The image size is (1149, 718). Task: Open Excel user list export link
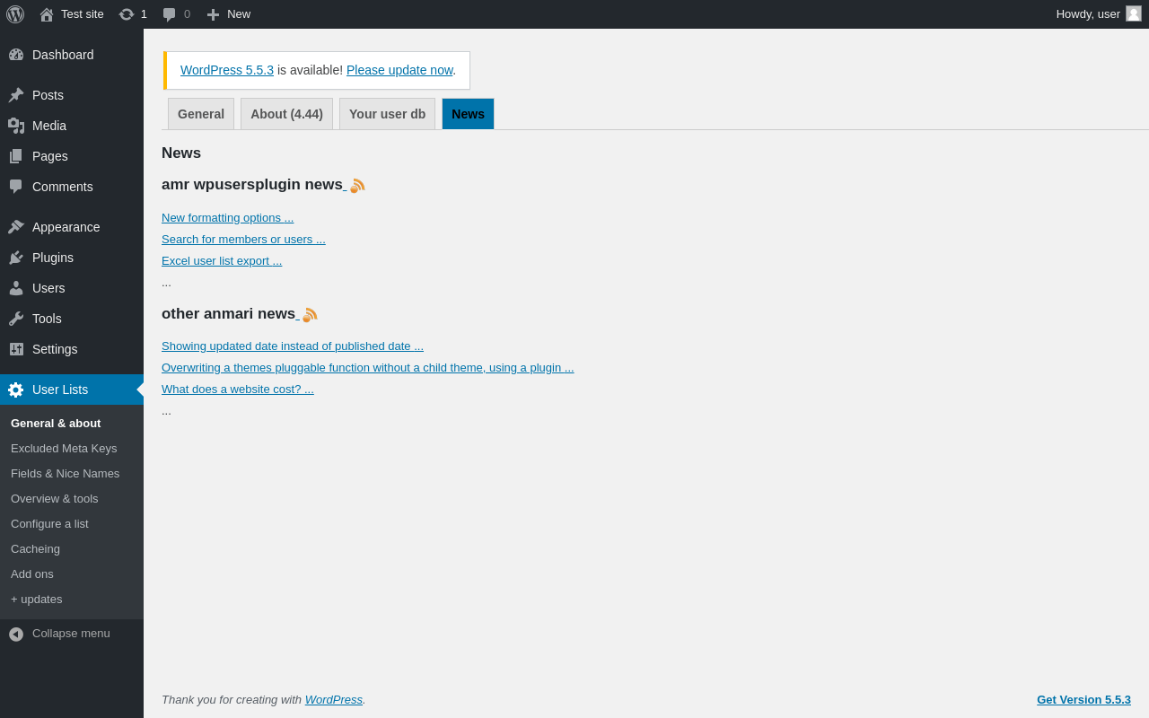(x=222, y=260)
